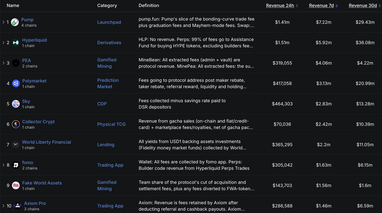Screen dimensions: 382x213
Task: Click the Polymarket blue logo icon
Action: tap(16, 83)
